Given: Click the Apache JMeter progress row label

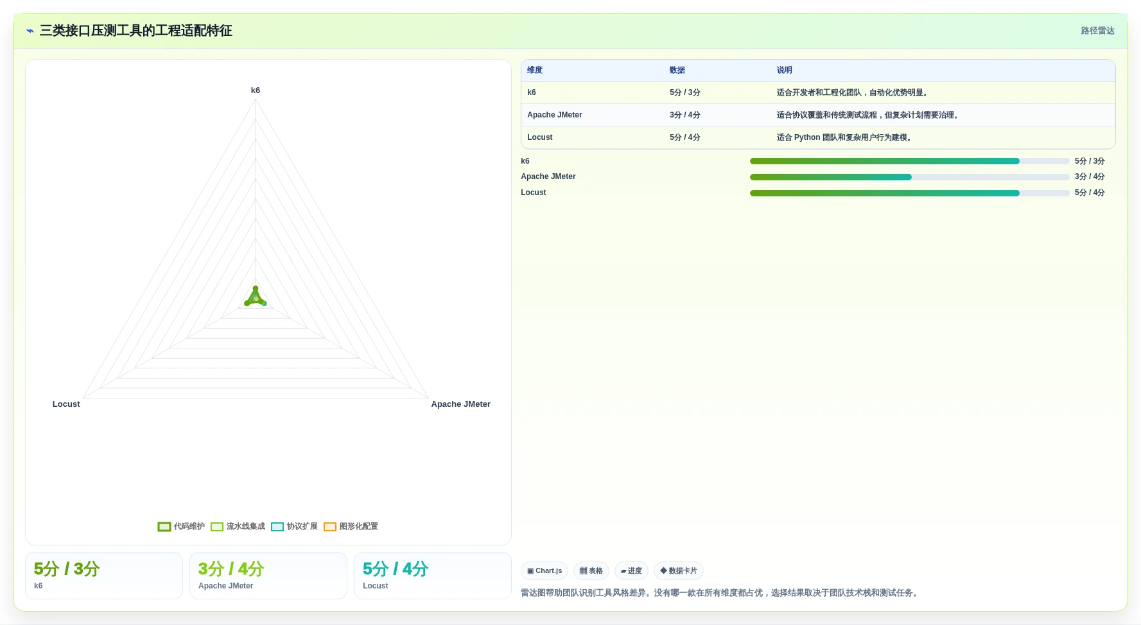Looking at the screenshot, I should (x=548, y=176).
